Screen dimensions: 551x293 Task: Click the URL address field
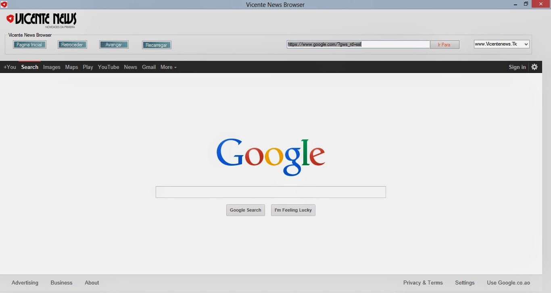coord(358,44)
